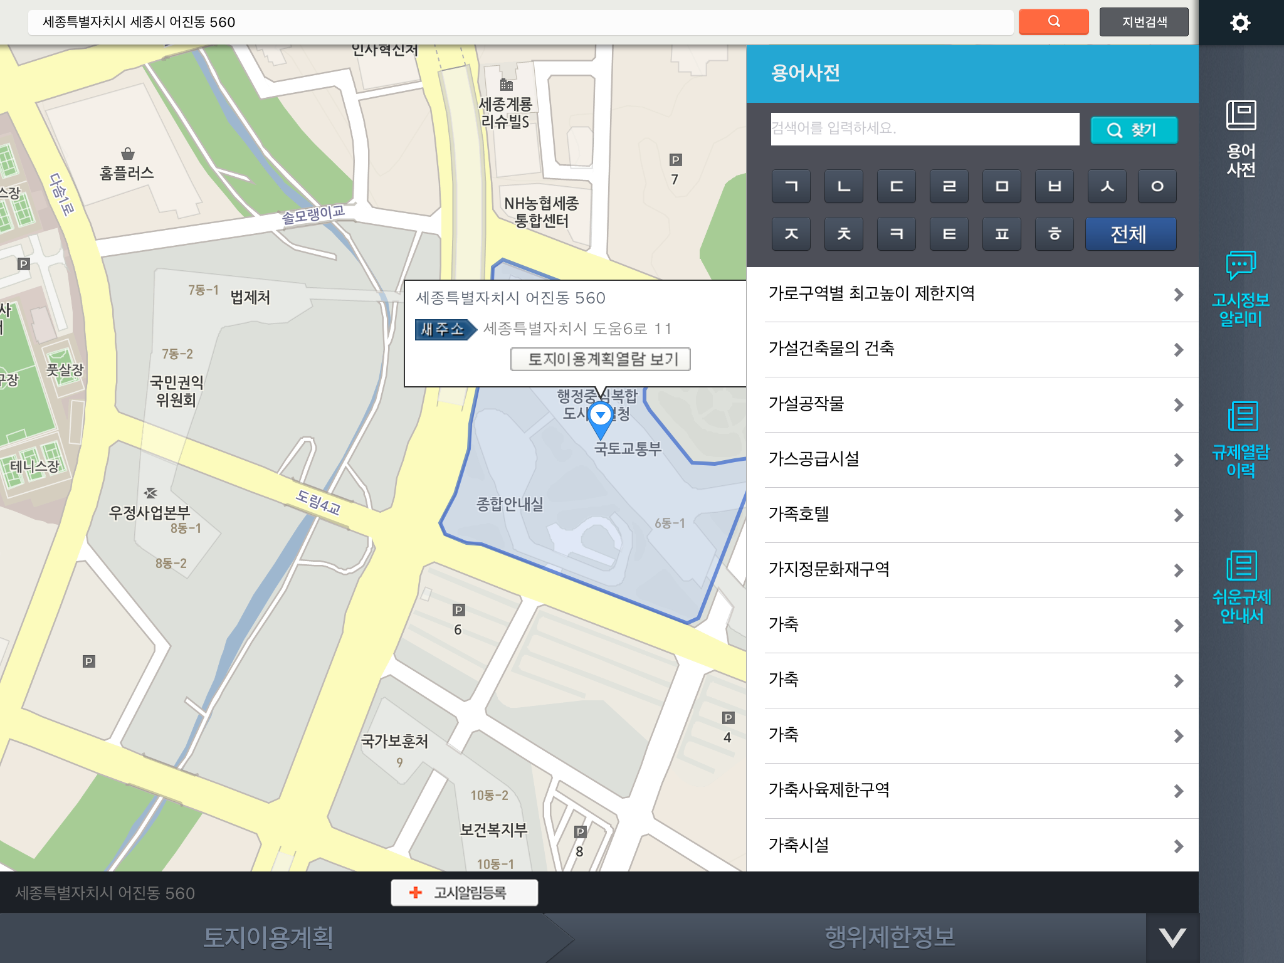Filter glossary by consonant ㅈ
1284x963 pixels.
point(791,234)
